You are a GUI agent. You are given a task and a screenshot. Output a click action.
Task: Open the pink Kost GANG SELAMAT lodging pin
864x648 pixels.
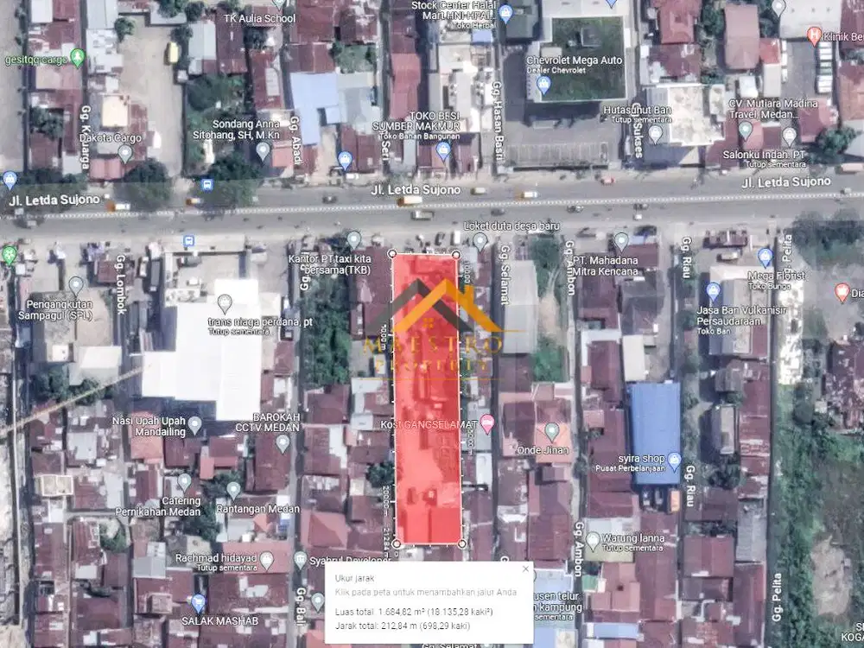tap(487, 423)
